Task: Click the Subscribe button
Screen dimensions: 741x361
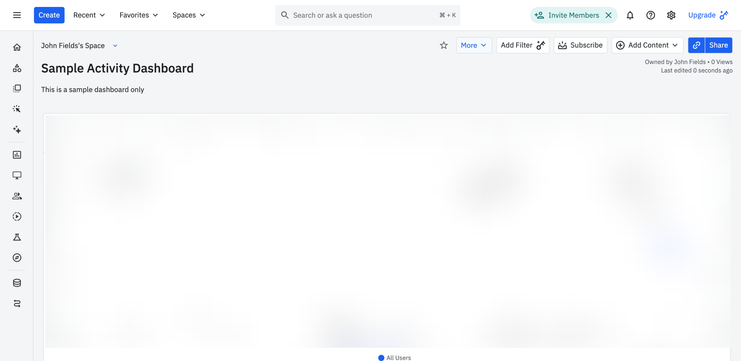Action: pos(580,45)
